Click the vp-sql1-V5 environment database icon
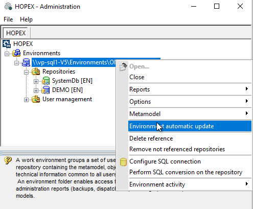The width and height of the screenshot is (253, 209). pos(26,62)
